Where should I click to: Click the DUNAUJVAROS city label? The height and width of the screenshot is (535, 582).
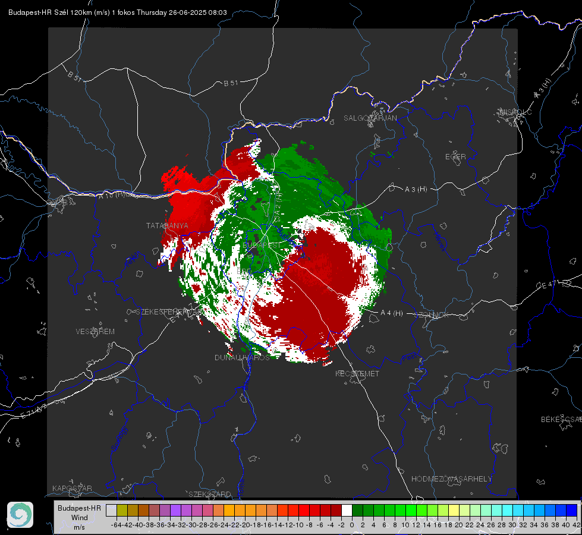click(242, 357)
